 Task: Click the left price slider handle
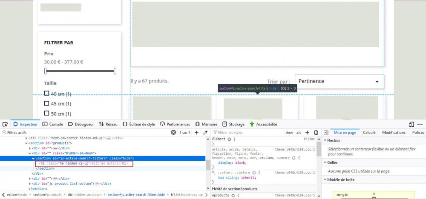click(46, 71)
